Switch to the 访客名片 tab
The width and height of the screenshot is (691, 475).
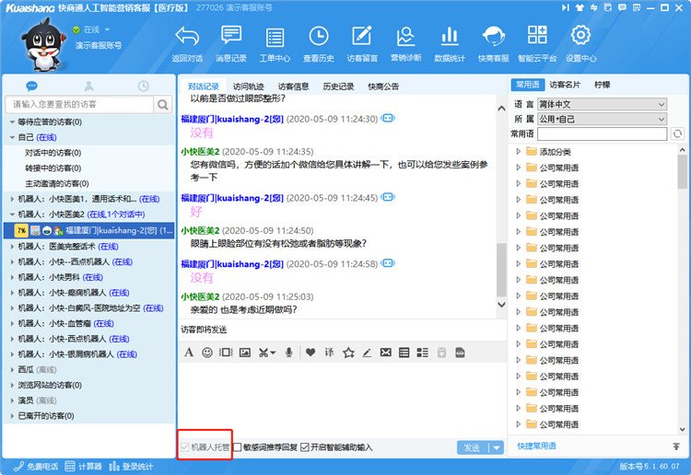point(565,85)
